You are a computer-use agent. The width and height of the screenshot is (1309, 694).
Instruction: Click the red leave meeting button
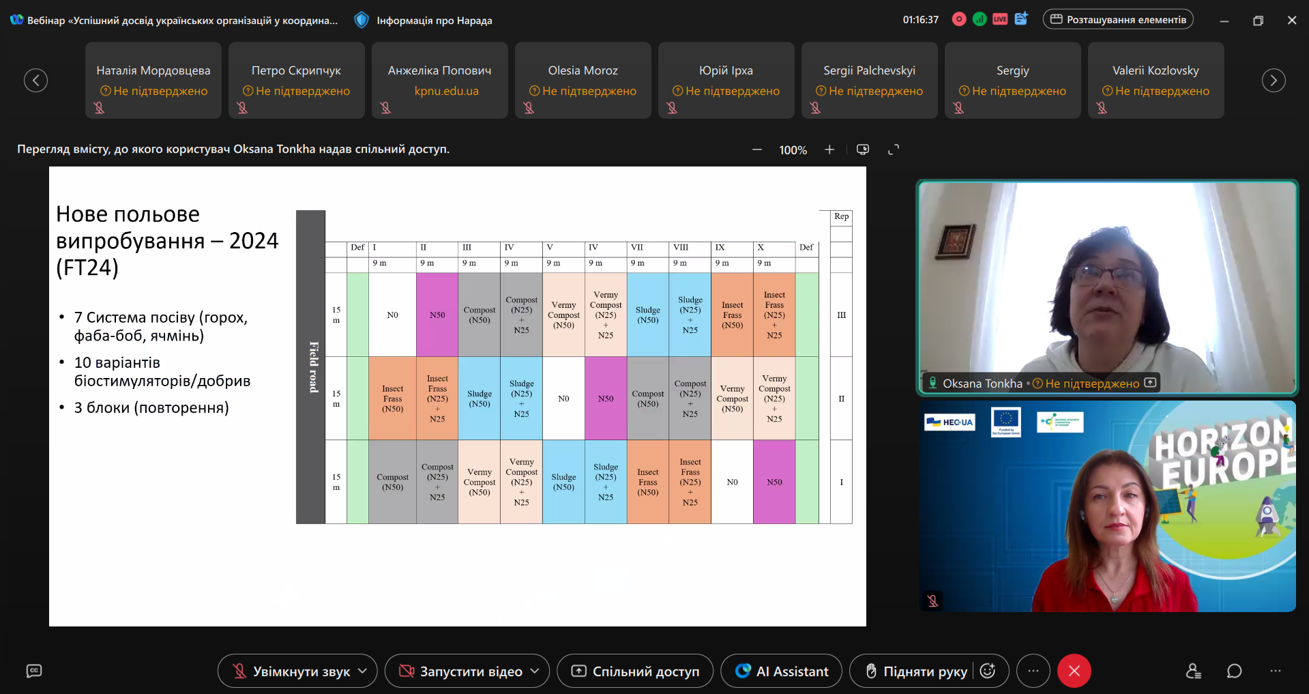[x=1074, y=671]
